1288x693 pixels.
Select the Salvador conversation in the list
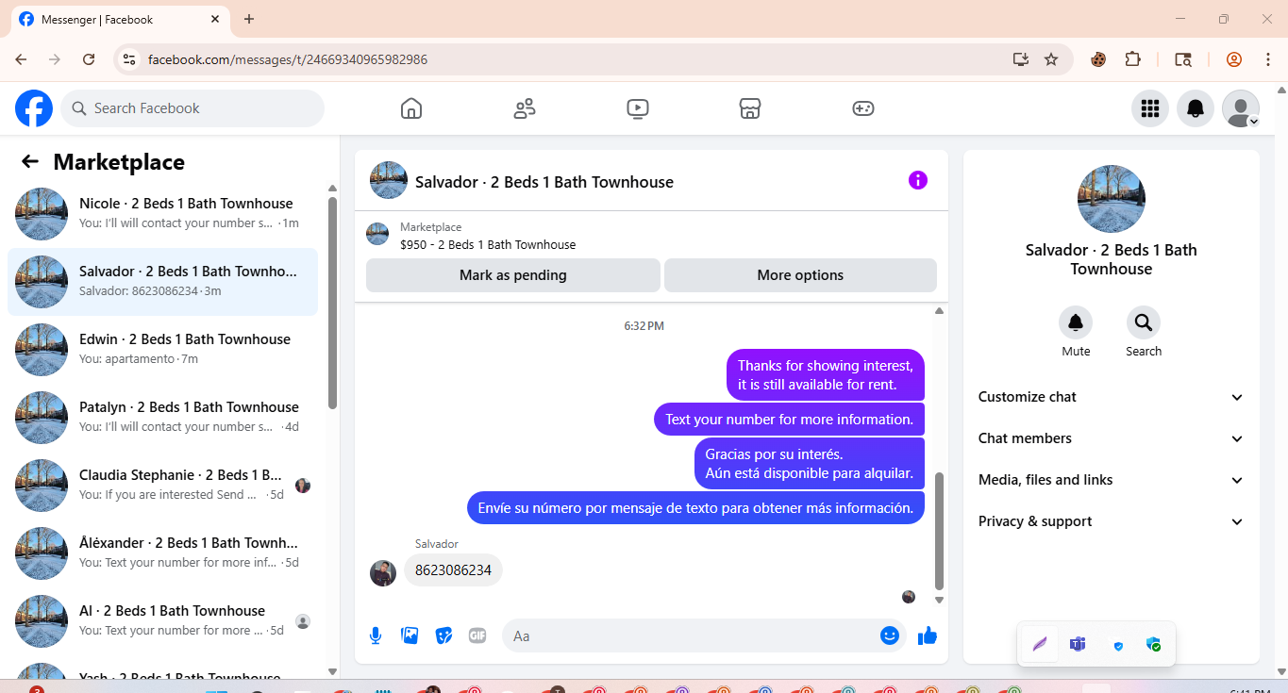tap(162, 282)
